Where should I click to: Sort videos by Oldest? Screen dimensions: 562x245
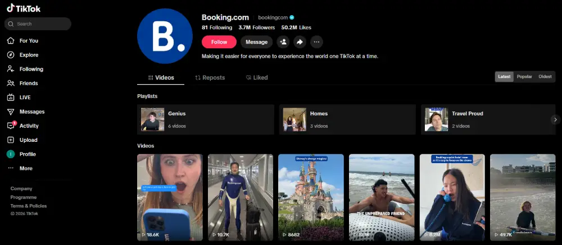click(x=545, y=77)
